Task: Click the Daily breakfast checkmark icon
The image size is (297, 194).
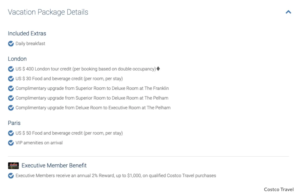Action: [11, 43]
